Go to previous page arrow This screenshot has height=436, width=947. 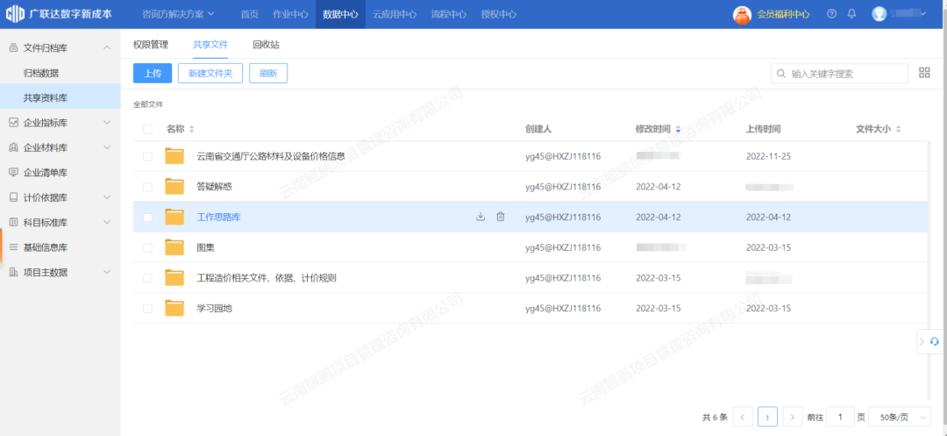(743, 417)
